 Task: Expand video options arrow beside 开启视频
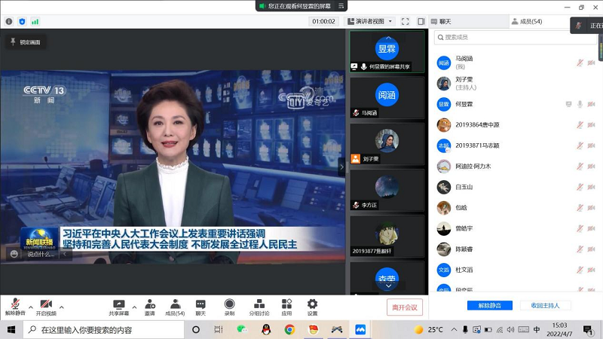(62, 307)
